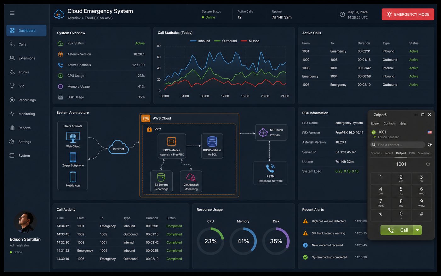Open the Help menu in Zoiper5
Image resolution: width=441 pixels, height=276 pixels.
click(403, 124)
